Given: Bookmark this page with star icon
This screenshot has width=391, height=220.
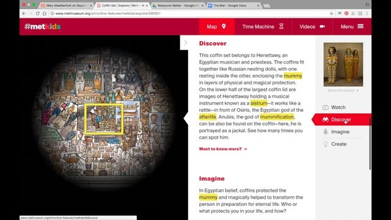Looking at the screenshot, I should (331, 13).
